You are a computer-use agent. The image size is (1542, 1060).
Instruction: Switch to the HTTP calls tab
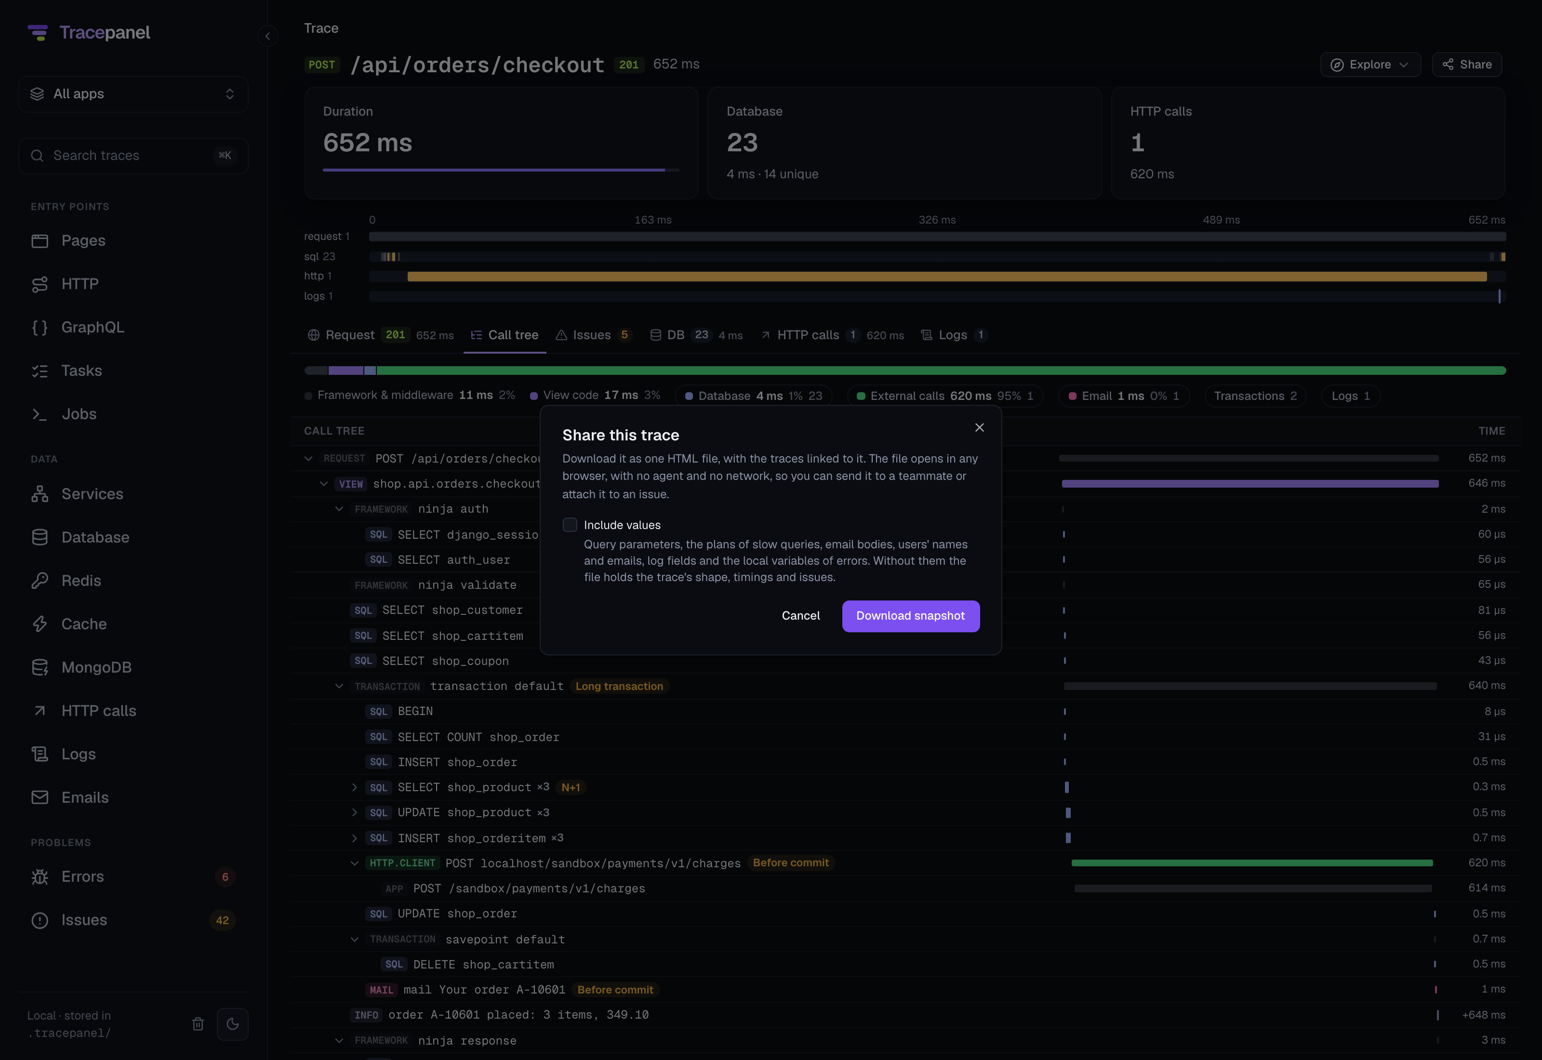coord(831,335)
